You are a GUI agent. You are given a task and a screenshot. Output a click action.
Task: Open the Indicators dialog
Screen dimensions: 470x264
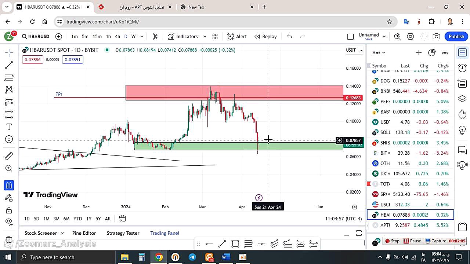pos(183,36)
